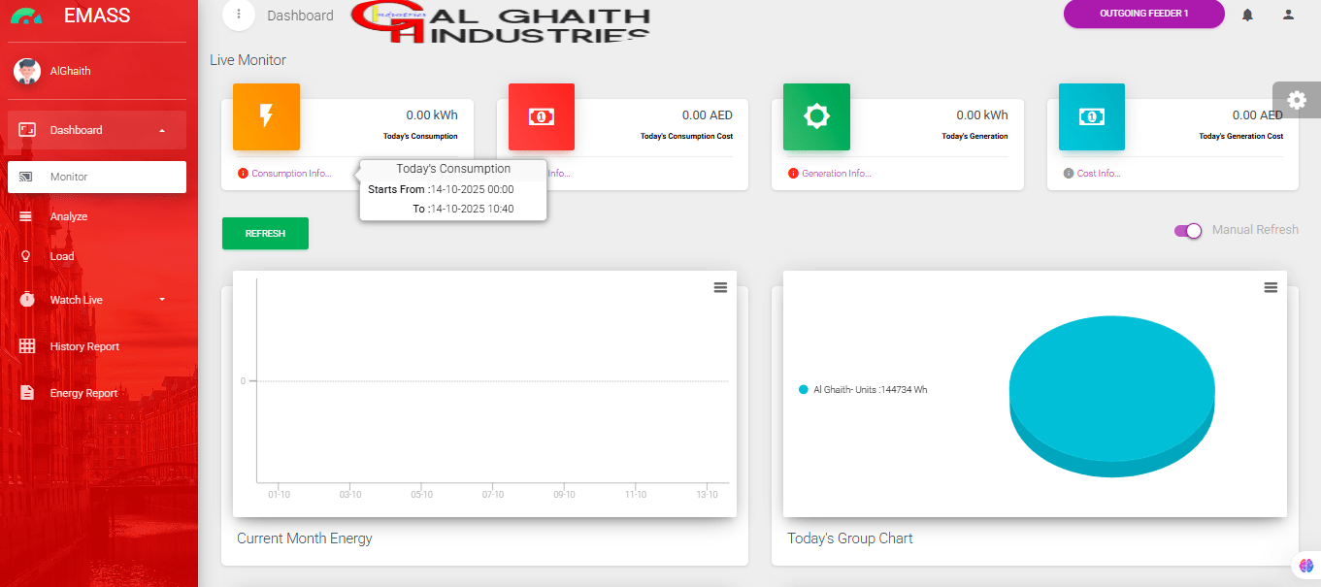The image size is (1321, 587).
Task: Click the brain assistant icon at the bottom corner
Action: (1305, 566)
